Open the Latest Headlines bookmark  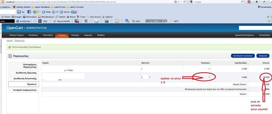click(x=41, y=7)
